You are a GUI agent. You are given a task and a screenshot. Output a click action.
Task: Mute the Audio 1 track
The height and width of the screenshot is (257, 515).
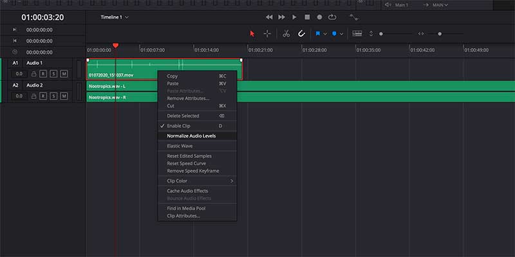click(x=64, y=74)
